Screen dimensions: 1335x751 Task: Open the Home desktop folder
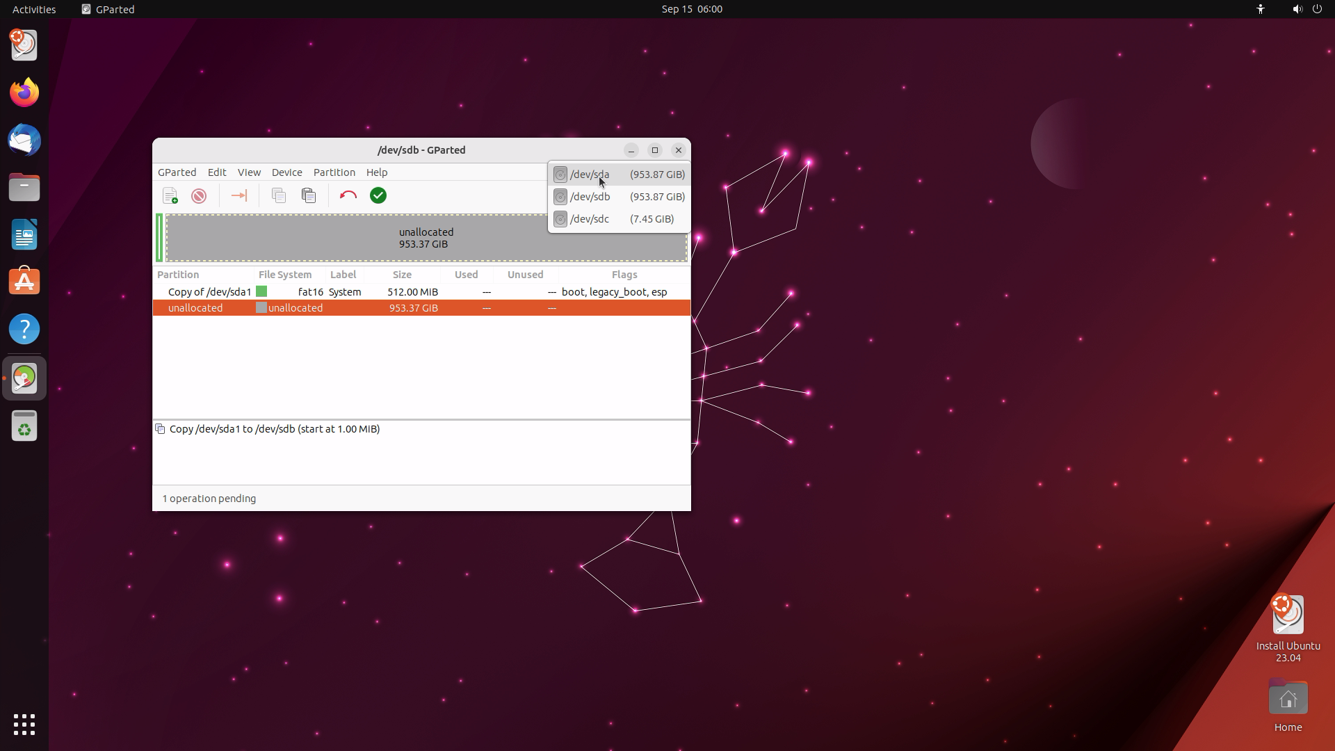1288,705
